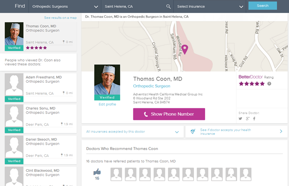This screenshot has height=186, width=289.
Task: Click the five-star BetterDoctor rating
Action: pyautogui.click(x=251, y=84)
